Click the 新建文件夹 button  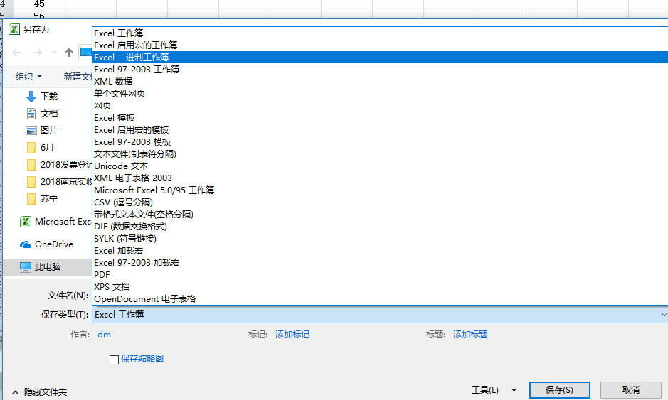click(78, 76)
